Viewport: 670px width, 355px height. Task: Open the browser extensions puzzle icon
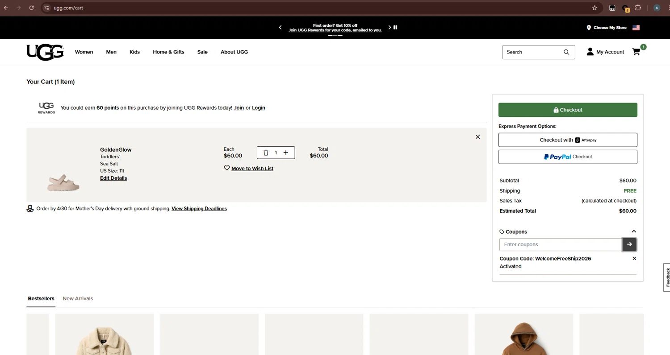click(638, 8)
